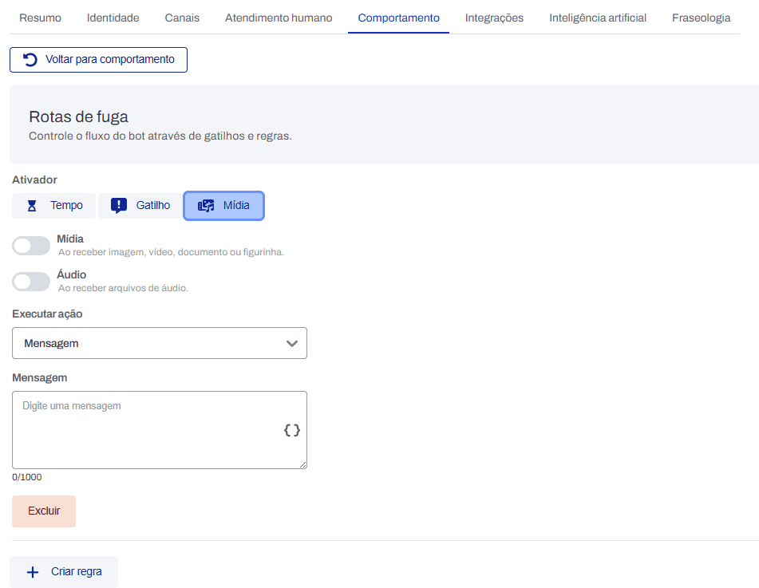Click the Ativador section label
Image resolution: width=759 pixels, height=588 pixels.
click(x=34, y=180)
